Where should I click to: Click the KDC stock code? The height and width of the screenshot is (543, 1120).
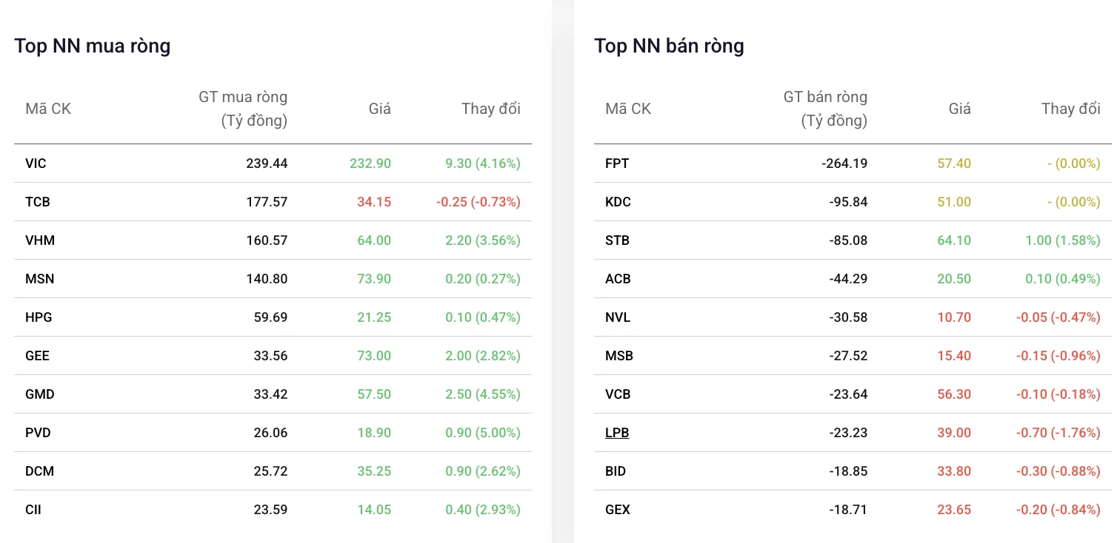[x=618, y=202]
